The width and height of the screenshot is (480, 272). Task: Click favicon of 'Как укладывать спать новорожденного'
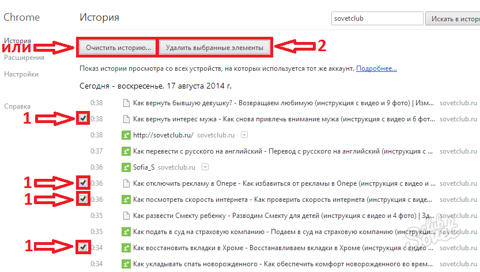pos(126,264)
